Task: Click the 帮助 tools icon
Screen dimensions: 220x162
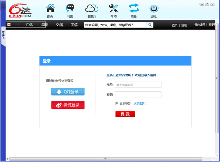Action: pos(113,9)
